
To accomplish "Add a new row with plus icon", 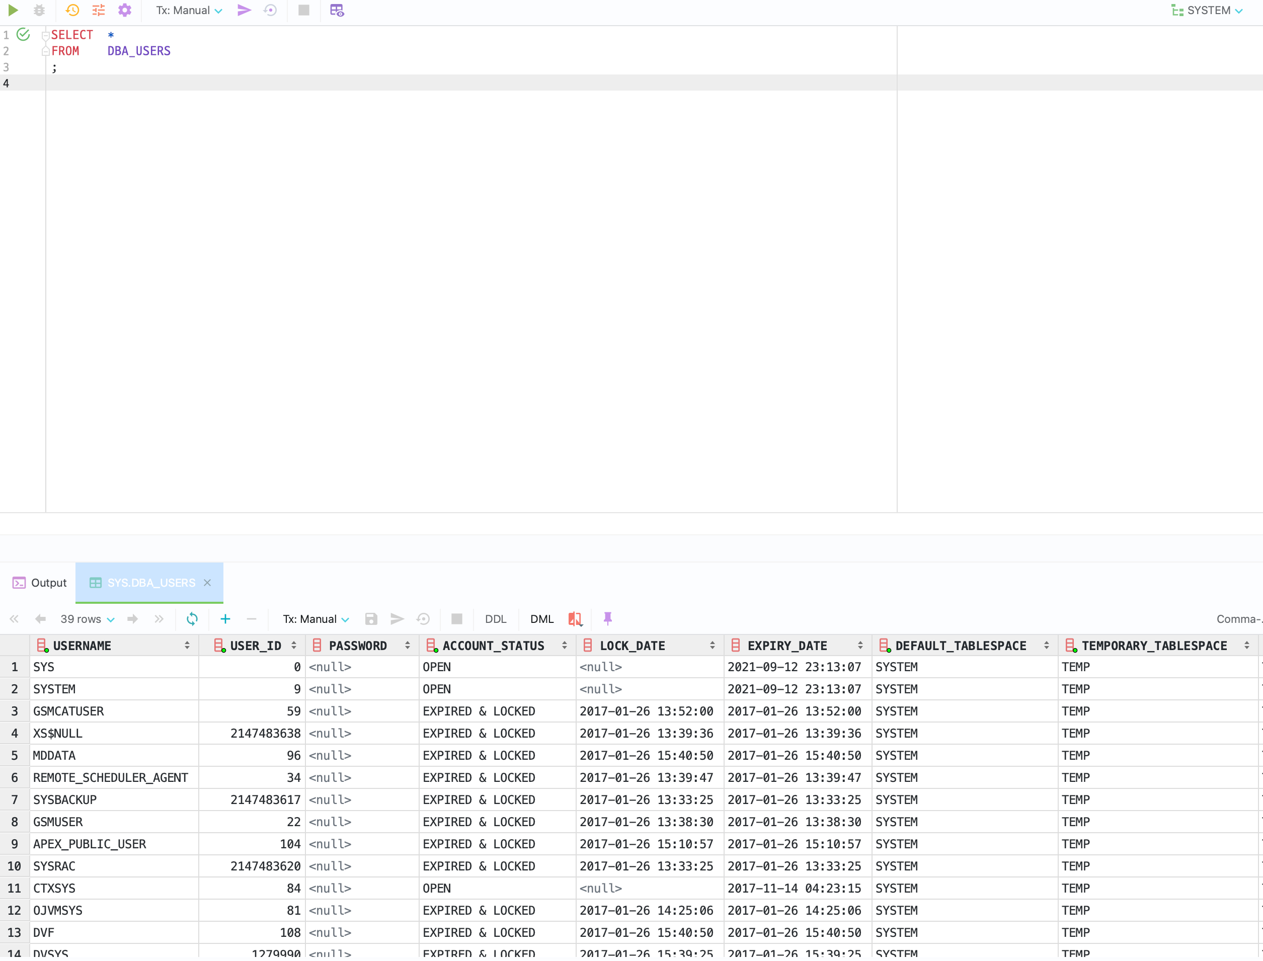I will pos(225,619).
